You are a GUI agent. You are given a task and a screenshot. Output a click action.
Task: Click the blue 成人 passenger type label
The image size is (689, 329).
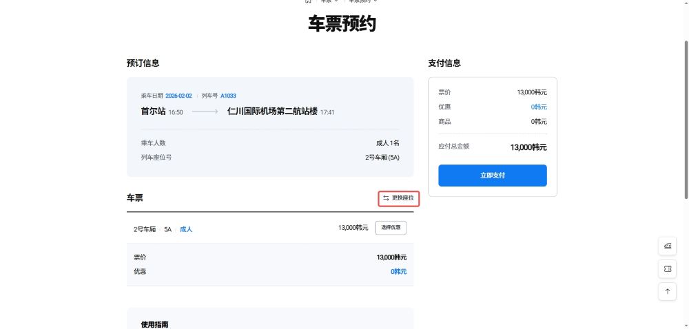coord(186,229)
